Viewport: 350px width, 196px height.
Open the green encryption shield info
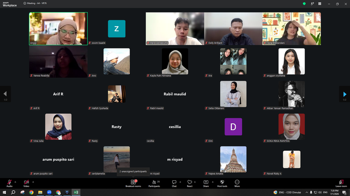tap(304, 4)
